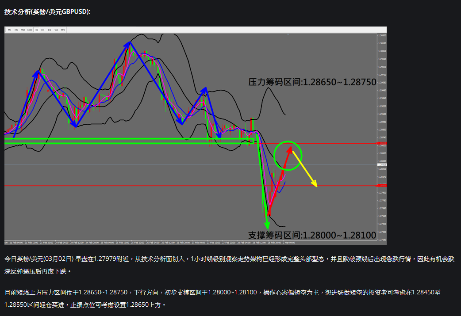The image size is (461, 316).
Task: Click the paragraph starting 今日英镑/美元(03月02日)
Action: [229, 265]
